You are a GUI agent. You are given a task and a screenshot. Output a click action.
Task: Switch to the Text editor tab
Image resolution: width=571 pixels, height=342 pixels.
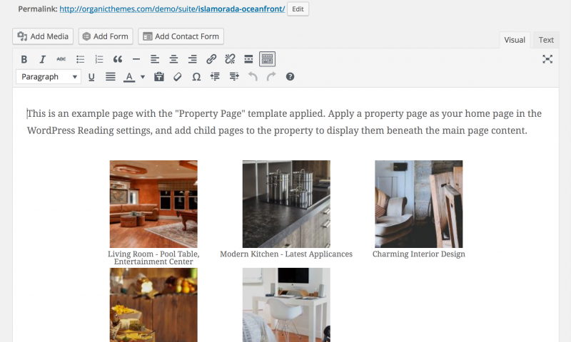(546, 40)
